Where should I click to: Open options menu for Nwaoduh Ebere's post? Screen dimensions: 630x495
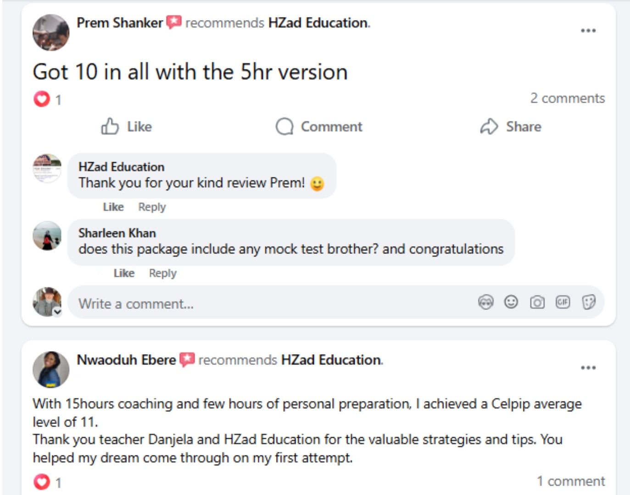pyautogui.click(x=588, y=368)
